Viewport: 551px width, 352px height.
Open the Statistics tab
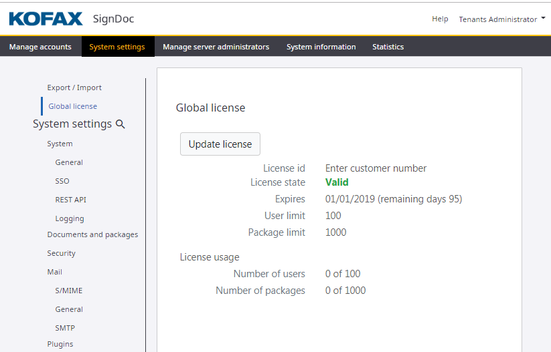pyautogui.click(x=388, y=47)
